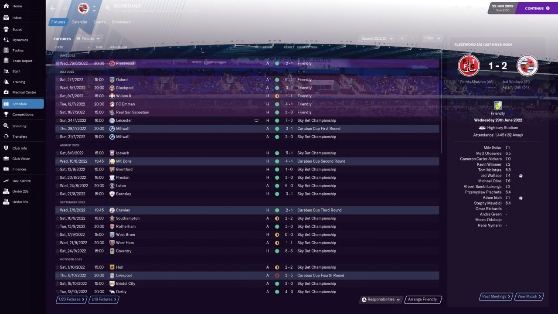Expand the Responsibilities dropdown
This screenshot has width=558, height=314.
tap(381, 300)
